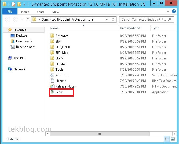This screenshot has height=144, width=179.
Task: Open the Help question mark icon
Action: (x=174, y=11)
